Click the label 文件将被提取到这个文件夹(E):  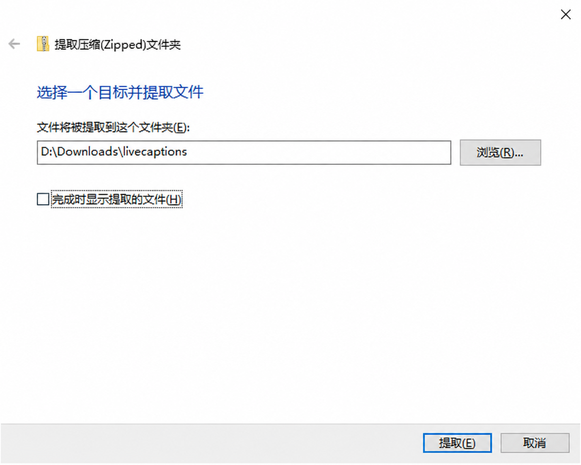(x=113, y=127)
